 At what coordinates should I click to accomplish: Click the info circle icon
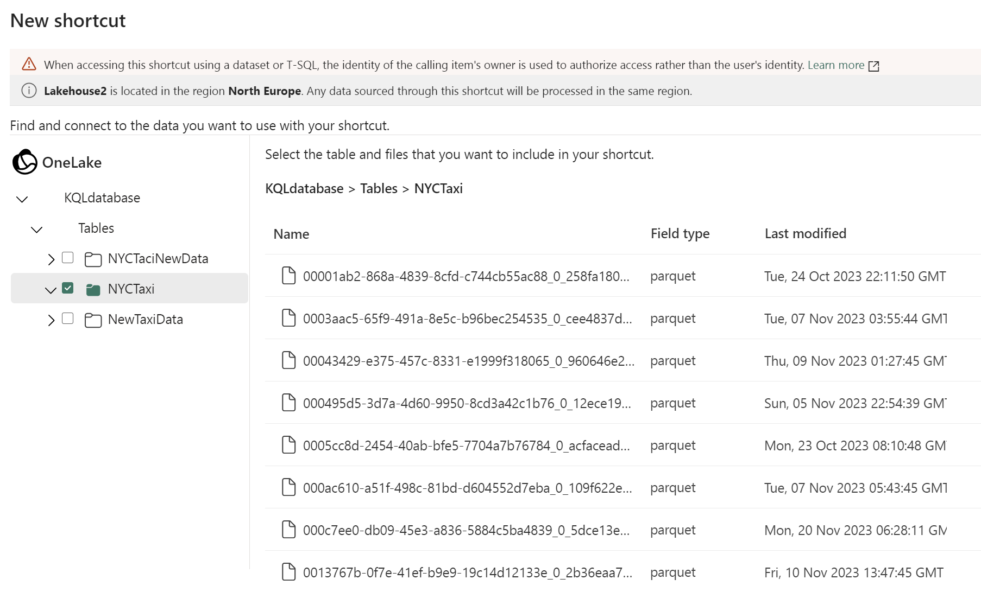(29, 91)
